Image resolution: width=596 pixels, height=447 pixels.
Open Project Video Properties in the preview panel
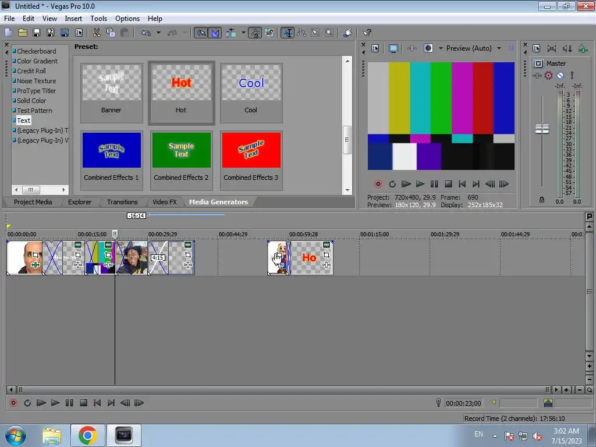click(x=375, y=48)
